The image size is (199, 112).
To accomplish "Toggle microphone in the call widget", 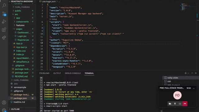I will [x=175, y=104].
